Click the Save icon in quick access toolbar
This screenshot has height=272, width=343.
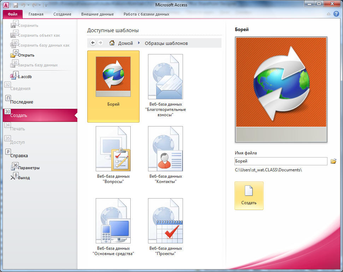point(15,5)
